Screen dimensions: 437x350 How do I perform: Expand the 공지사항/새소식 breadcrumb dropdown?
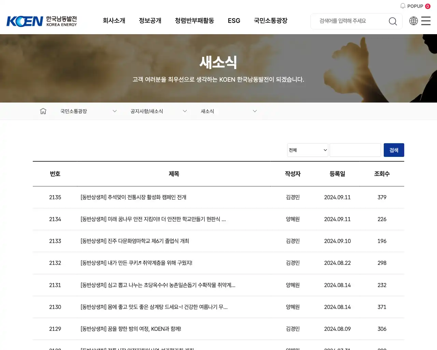click(185, 111)
